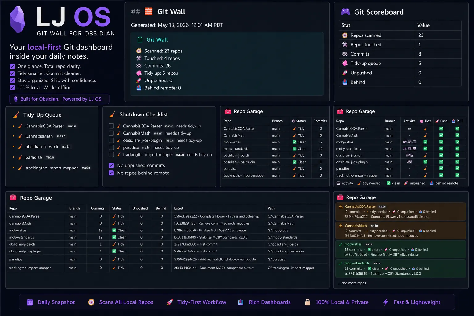Uncheck 'No unpushed commits'
The width and height of the screenshot is (474, 316).
click(x=111, y=165)
